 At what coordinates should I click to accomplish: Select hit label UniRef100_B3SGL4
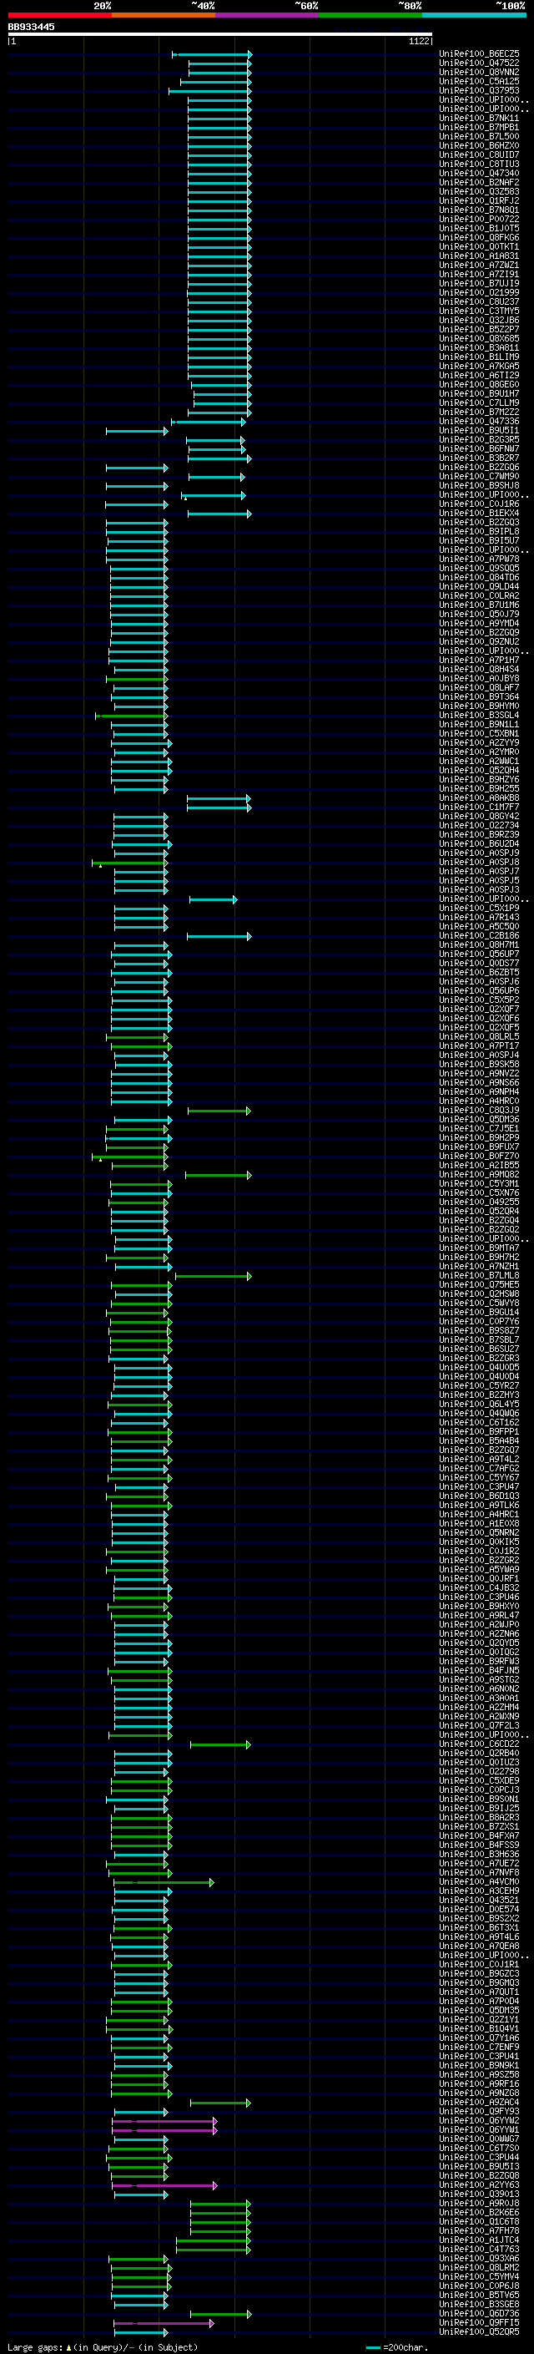pyautogui.click(x=479, y=715)
